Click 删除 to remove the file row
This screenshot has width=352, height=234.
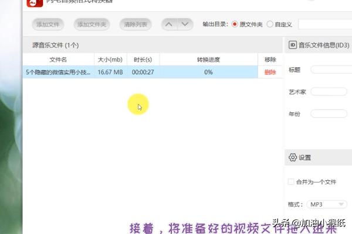coord(270,72)
